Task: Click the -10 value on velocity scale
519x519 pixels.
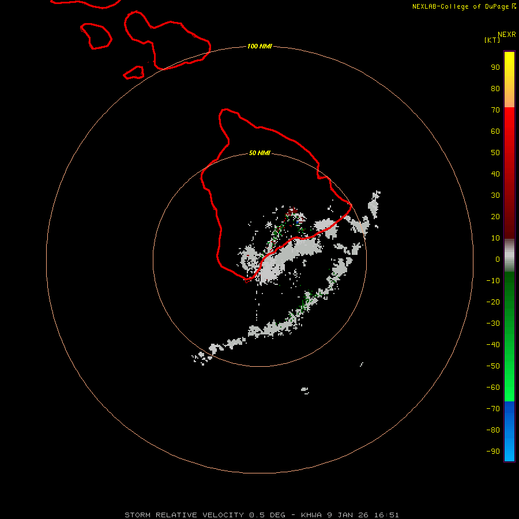Action: tap(493, 281)
